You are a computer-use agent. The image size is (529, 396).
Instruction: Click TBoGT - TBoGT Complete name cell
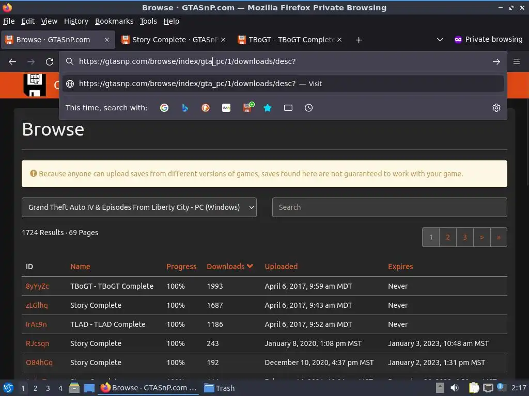tap(112, 286)
